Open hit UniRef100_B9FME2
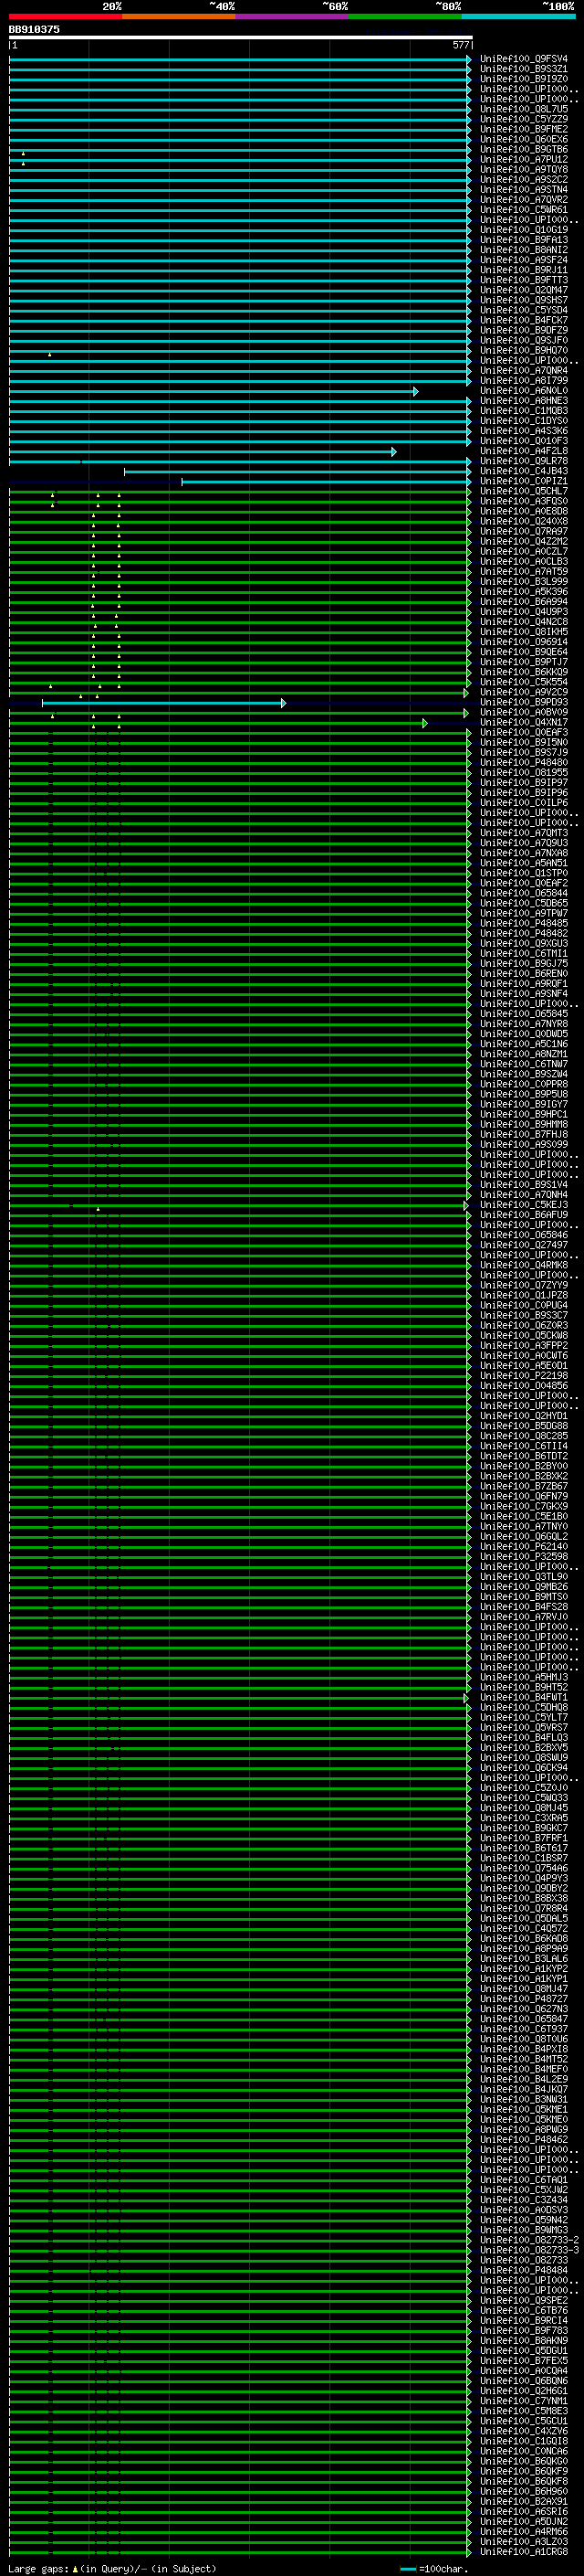 (x=524, y=129)
